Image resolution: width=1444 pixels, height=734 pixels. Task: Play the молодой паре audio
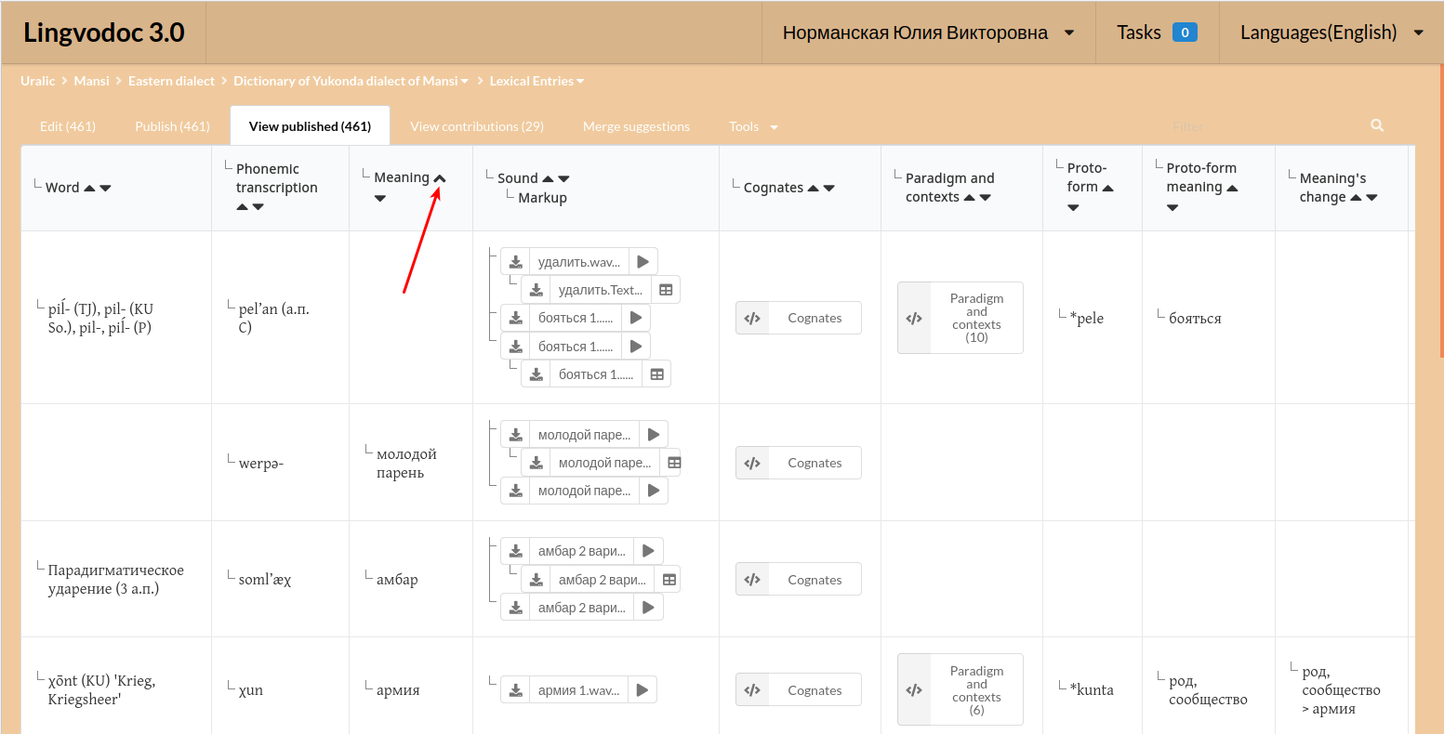(x=654, y=434)
